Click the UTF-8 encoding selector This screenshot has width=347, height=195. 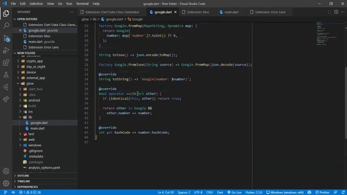tap(198, 192)
